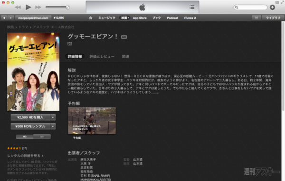
Task: Go to the iTunes Store home icon
Action: 91,18
